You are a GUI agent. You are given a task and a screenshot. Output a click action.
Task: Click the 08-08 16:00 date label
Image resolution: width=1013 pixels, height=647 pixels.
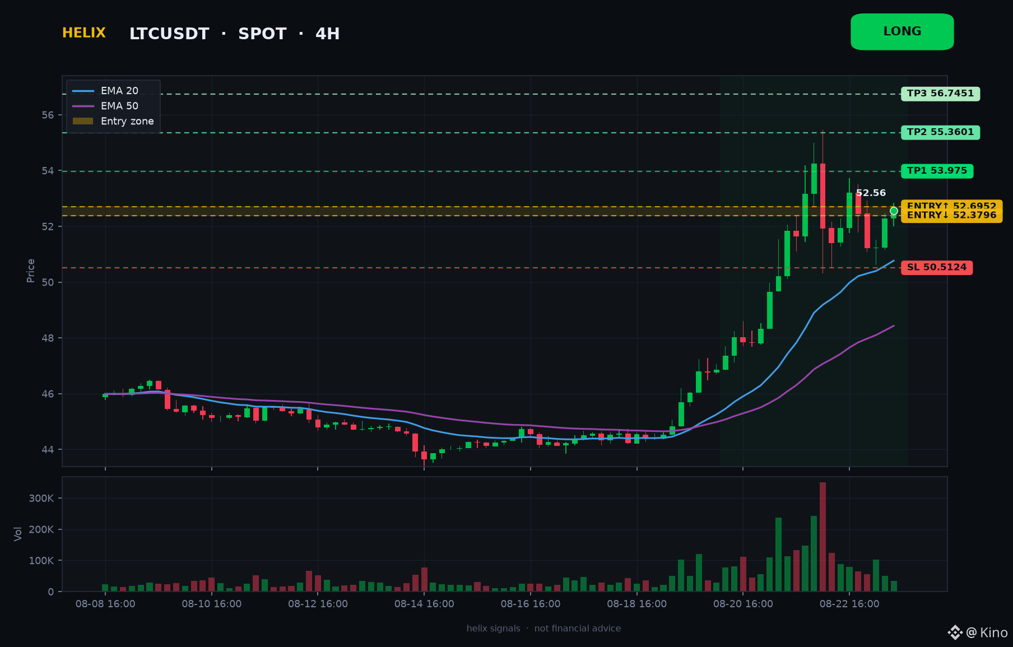coord(105,604)
